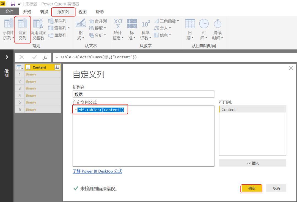Click the fx formula icon
The width and height of the screenshot is (297, 202).
[x=45, y=57]
